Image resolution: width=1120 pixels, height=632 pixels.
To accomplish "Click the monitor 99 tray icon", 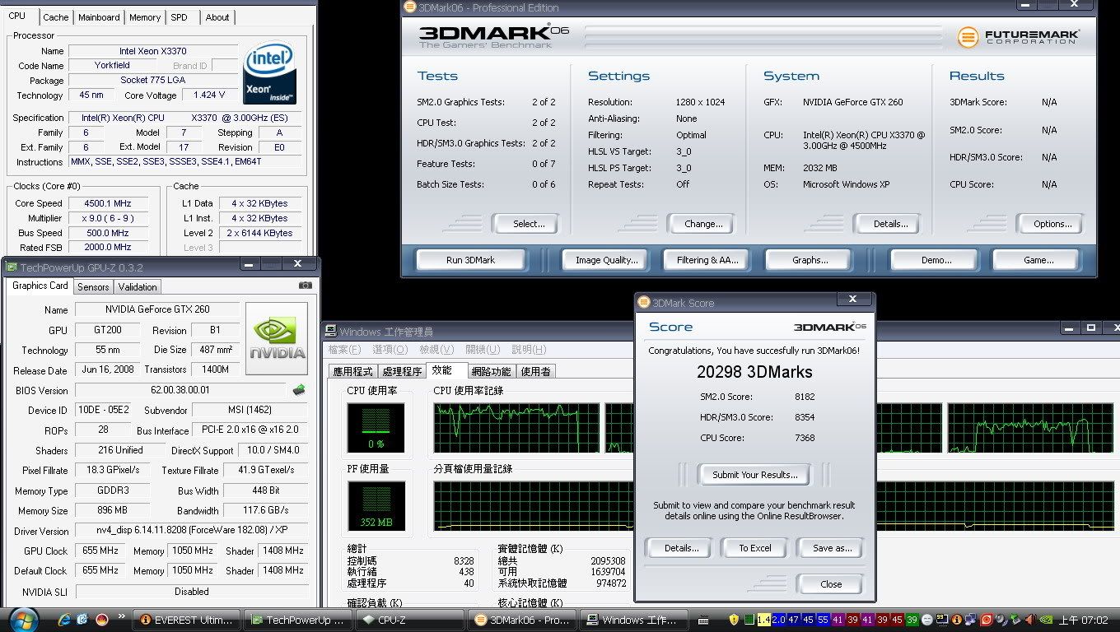I will [x=942, y=620].
